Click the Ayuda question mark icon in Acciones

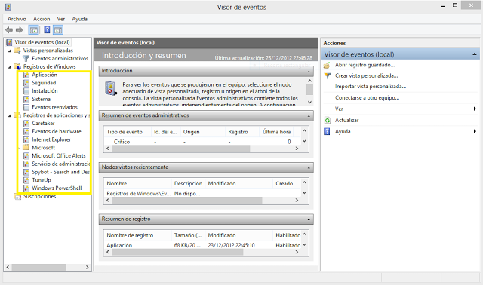pos(327,132)
